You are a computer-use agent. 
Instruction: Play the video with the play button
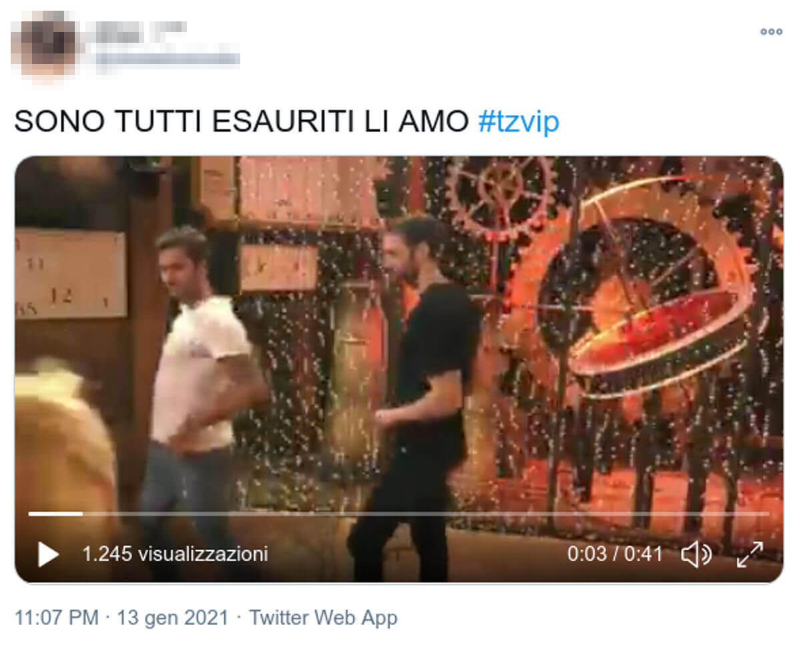coord(48,554)
